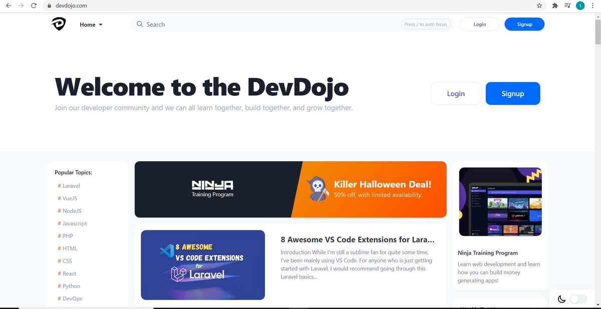
Task: Click the browser forward arrow
Action: tap(21, 6)
